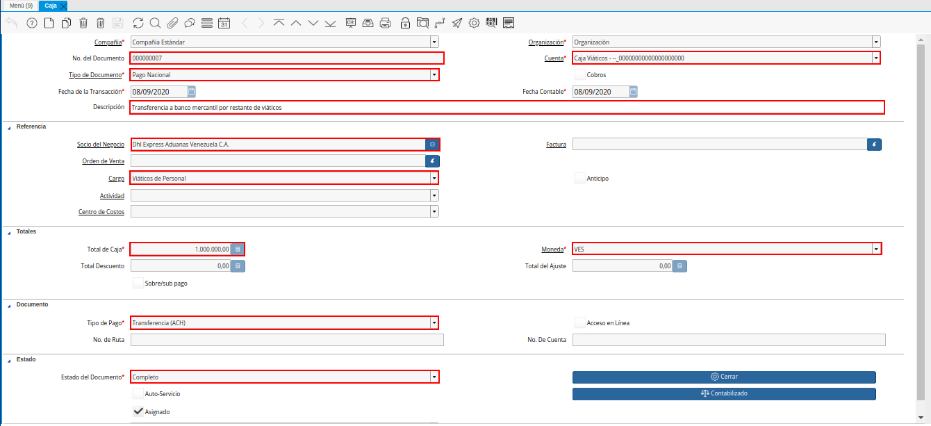931x426 pixels.
Task: Click the padlock private record icon
Action: click(x=406, y=23)
